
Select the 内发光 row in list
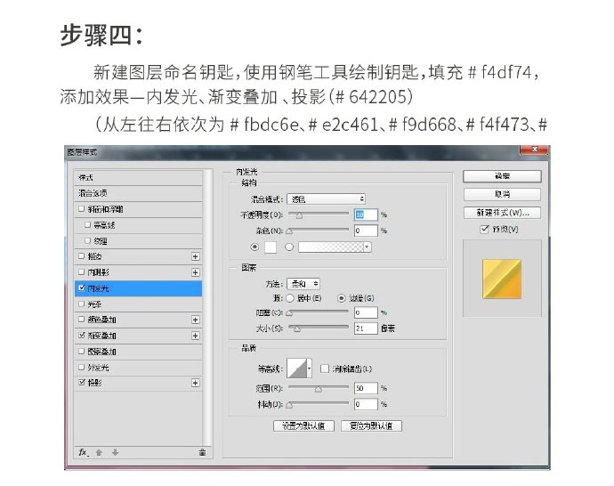point(138,288)
